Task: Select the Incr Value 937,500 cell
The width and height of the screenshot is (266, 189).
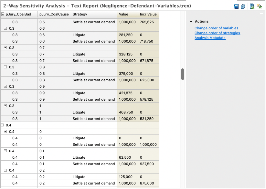Action: (149, 164)
